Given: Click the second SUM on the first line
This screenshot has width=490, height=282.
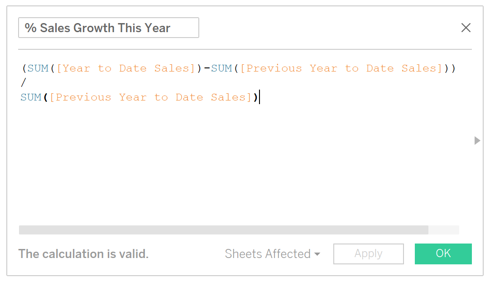Looking at the screenshot, I should pos(221,68).
